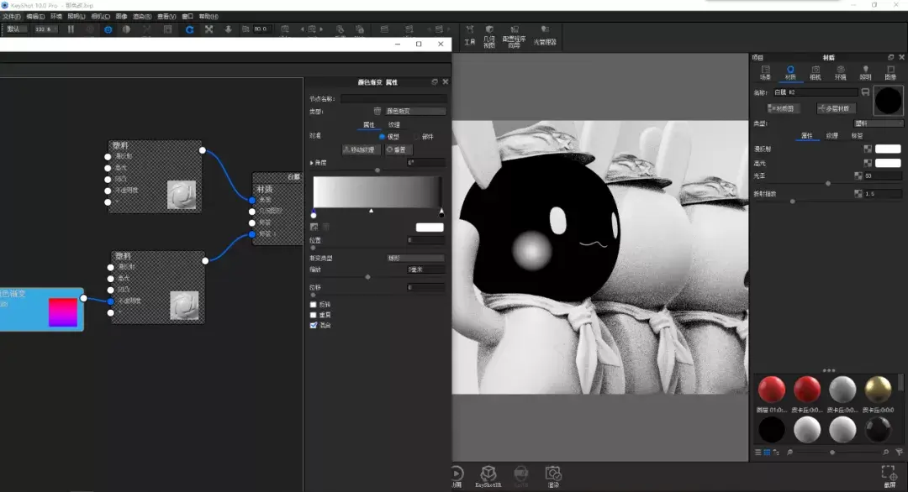Open the 标签 labels tab in material panel
Image resolution: width=908 pixels, height=492 pixels.
(857, 136)
